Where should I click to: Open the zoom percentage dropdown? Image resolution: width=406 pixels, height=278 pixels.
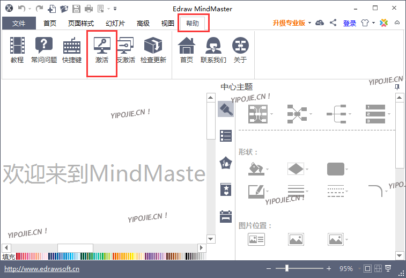coord(359,269)
